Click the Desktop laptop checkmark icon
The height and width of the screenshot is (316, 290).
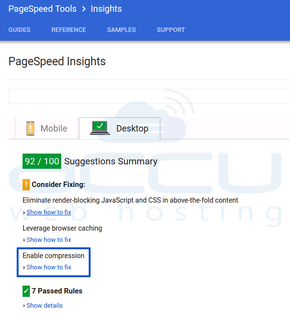click(100, 128)
